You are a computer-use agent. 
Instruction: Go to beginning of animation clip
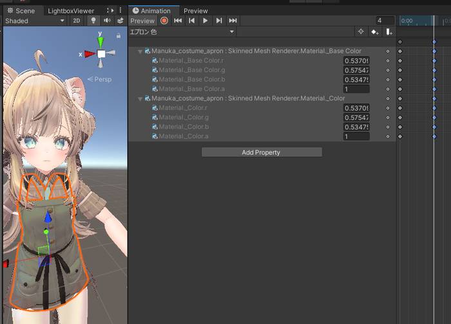(x=178, y=21)
